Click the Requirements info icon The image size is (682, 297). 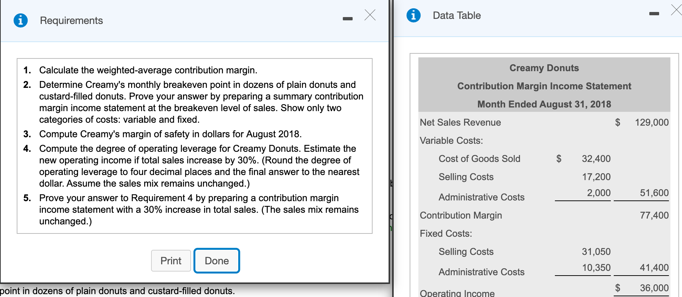pos(21,20)
